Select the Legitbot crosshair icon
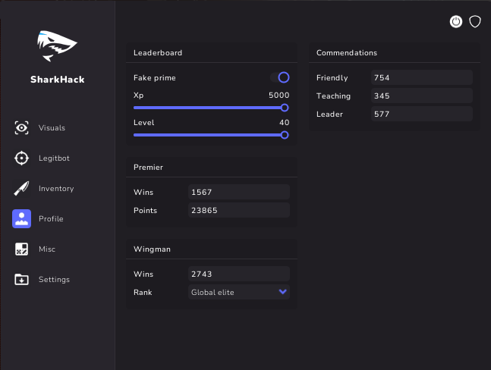 (x=22, y=158)
